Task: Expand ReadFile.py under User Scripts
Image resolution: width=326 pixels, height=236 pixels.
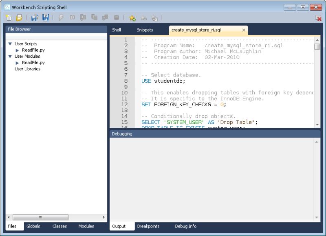Action: tap(16, 50)
